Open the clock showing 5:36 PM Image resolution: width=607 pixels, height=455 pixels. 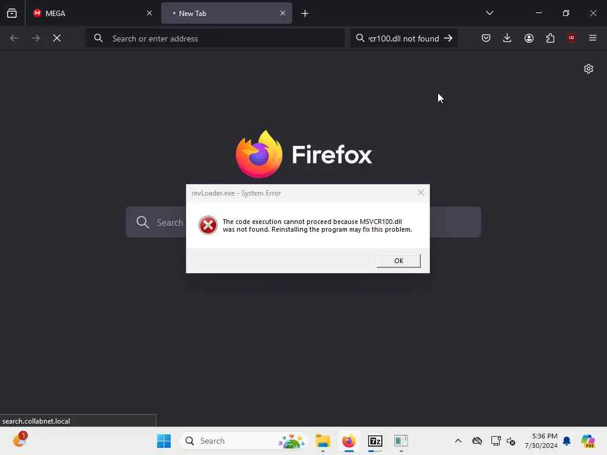[541, 441]
